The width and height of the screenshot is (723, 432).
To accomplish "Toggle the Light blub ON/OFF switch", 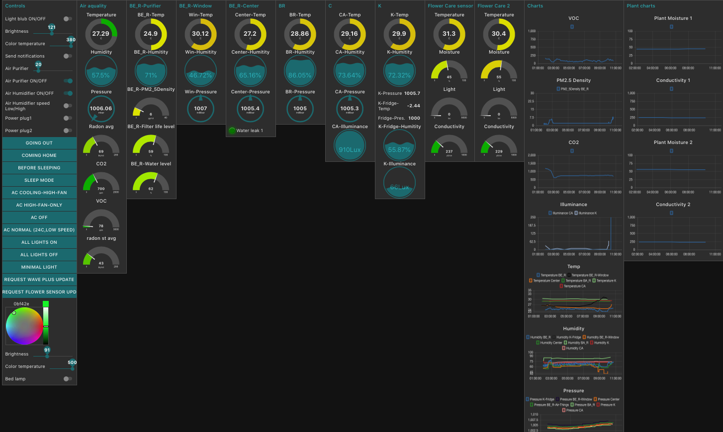I will tap(68, 19).
